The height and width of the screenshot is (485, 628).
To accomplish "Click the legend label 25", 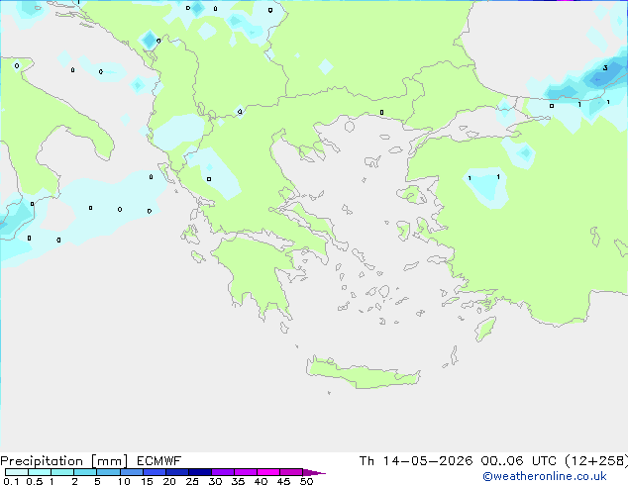I will [192, 481].
